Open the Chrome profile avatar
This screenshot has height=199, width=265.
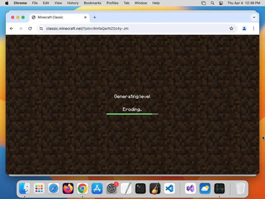[x=244, y=29]
